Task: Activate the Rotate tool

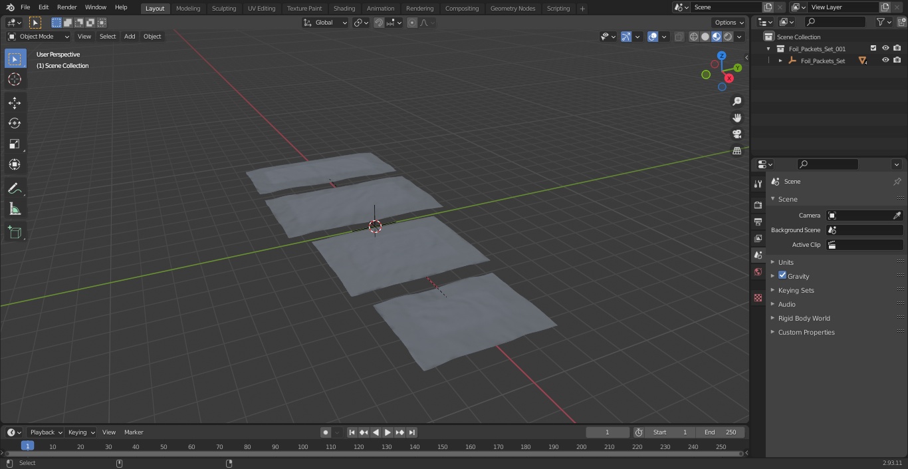Action: click(15, 123)
